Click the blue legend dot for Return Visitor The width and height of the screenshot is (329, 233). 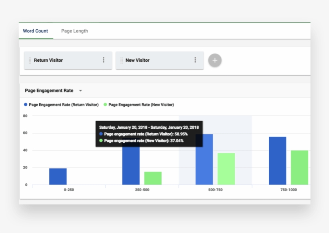tap(25, 105)
